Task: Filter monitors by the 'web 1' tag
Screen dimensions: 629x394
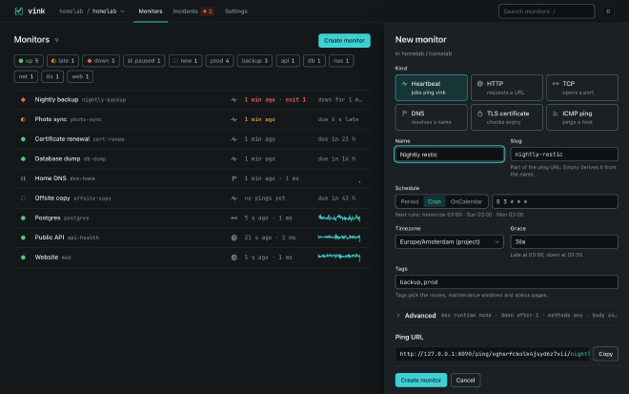Action: pos(80,76)
